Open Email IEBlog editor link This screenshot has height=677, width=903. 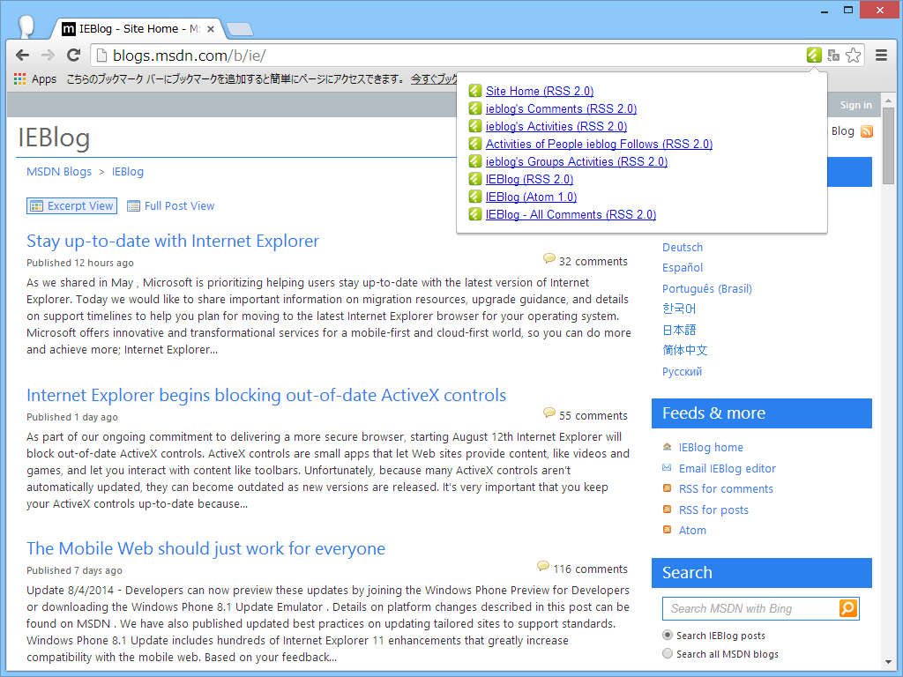pos(727,468)
